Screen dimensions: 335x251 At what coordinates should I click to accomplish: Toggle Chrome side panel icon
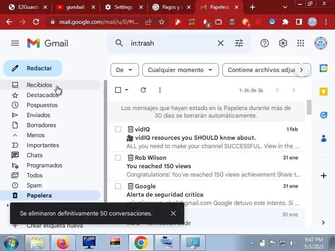[x=299, y=22]
